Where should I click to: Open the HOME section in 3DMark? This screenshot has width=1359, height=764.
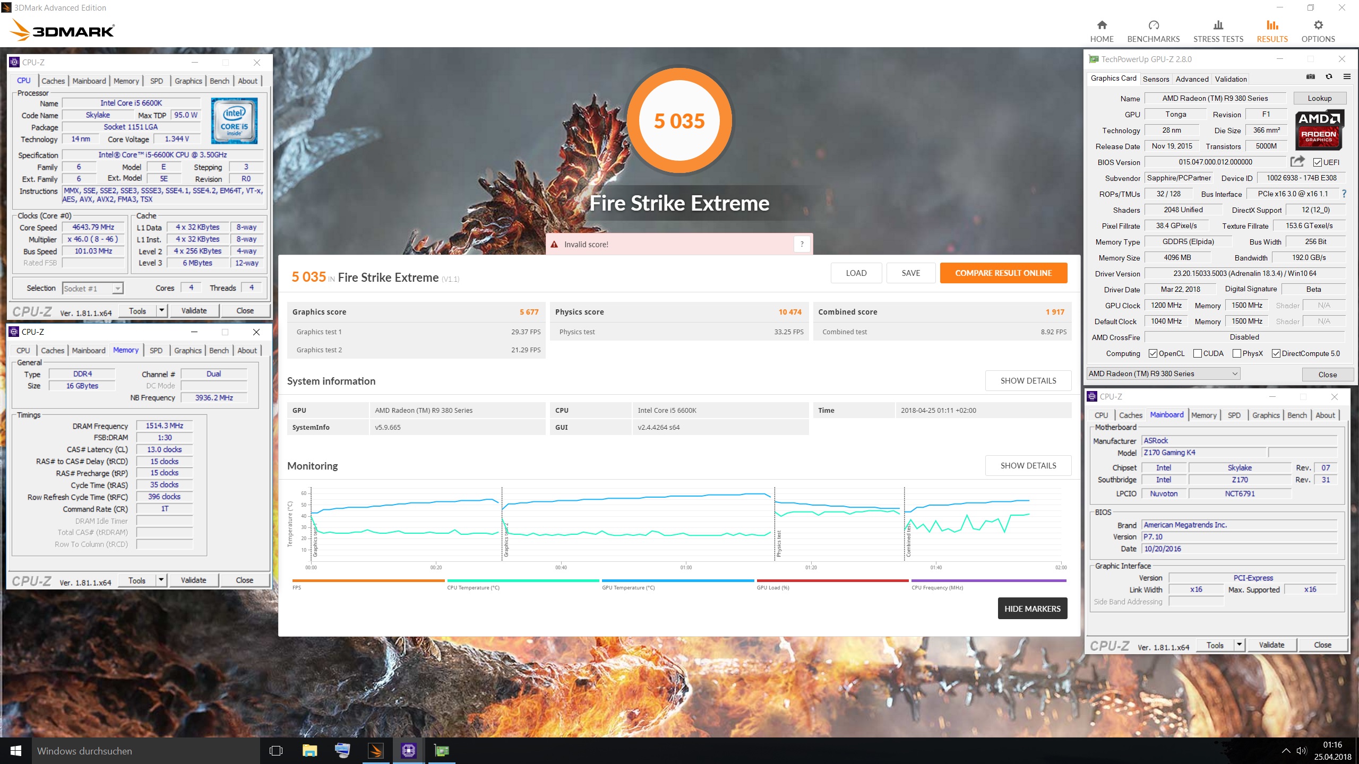(1102, 31)
